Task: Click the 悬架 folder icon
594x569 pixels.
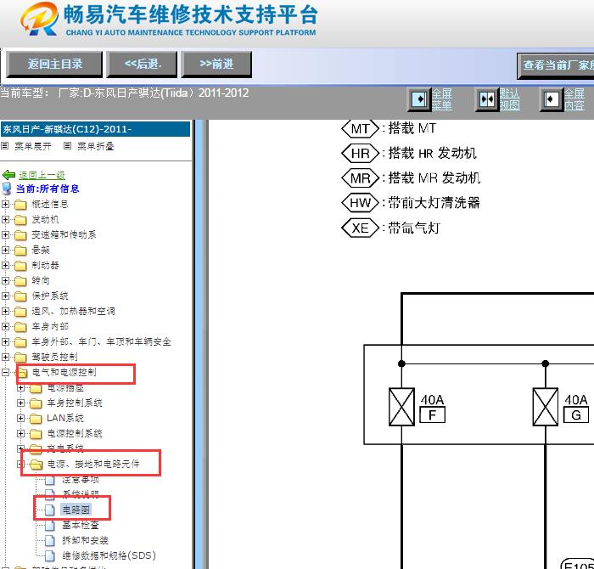Action: 20,251
